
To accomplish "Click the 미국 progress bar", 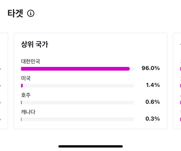I will pos(78,86).
